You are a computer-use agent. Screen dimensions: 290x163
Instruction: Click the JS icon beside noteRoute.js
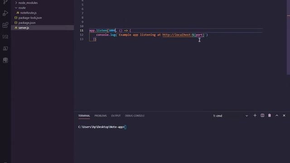pyautogui.click(x=18, y=13)
